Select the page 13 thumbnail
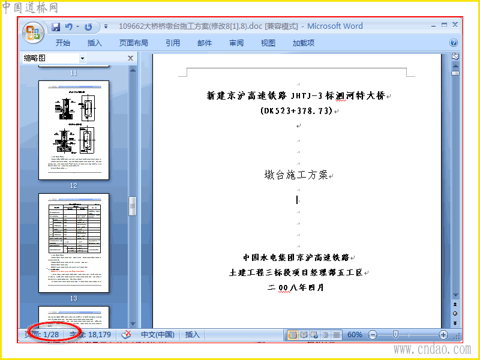480x360 pixels. pyautogui.click(x=74, y=243)
